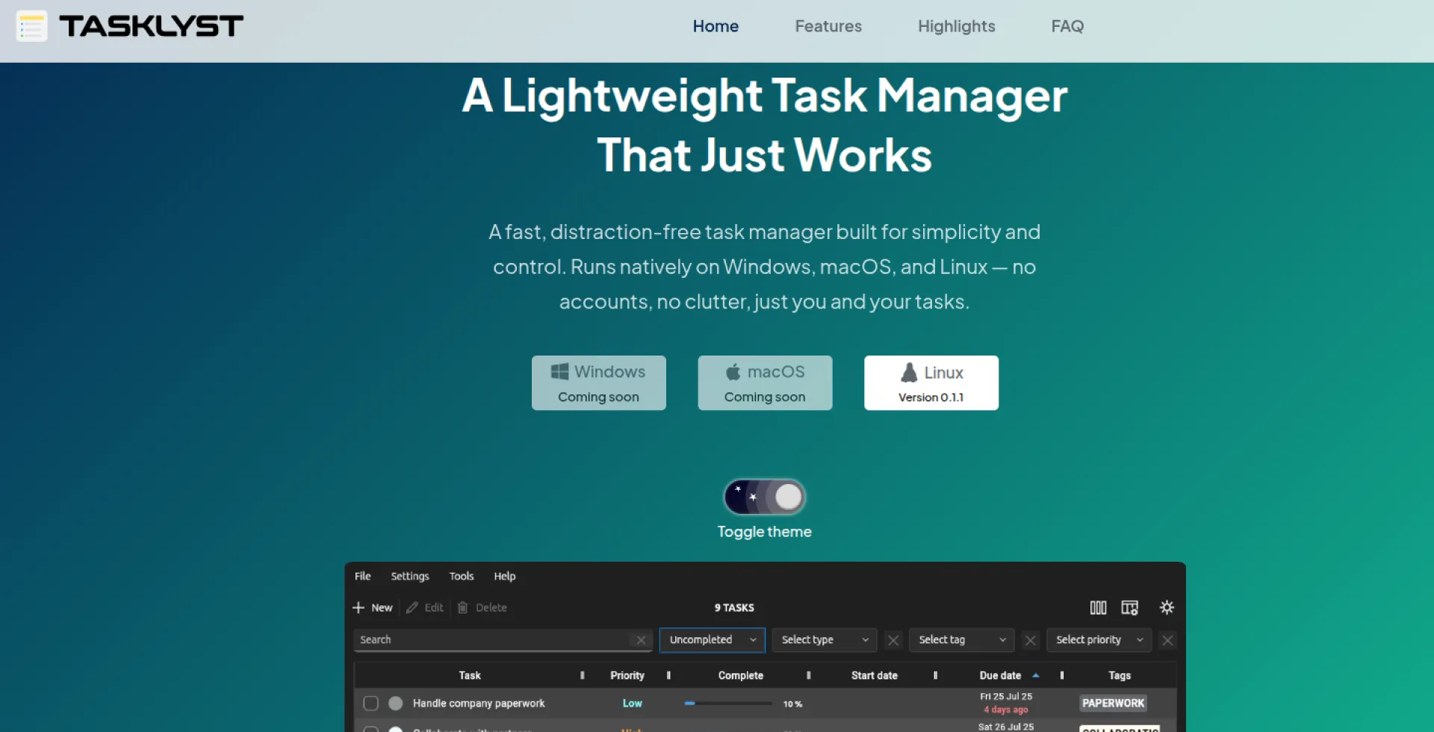Click the plus icon for New task
The height and width of the screenshot is (732, 1434).
coord(358,607)
